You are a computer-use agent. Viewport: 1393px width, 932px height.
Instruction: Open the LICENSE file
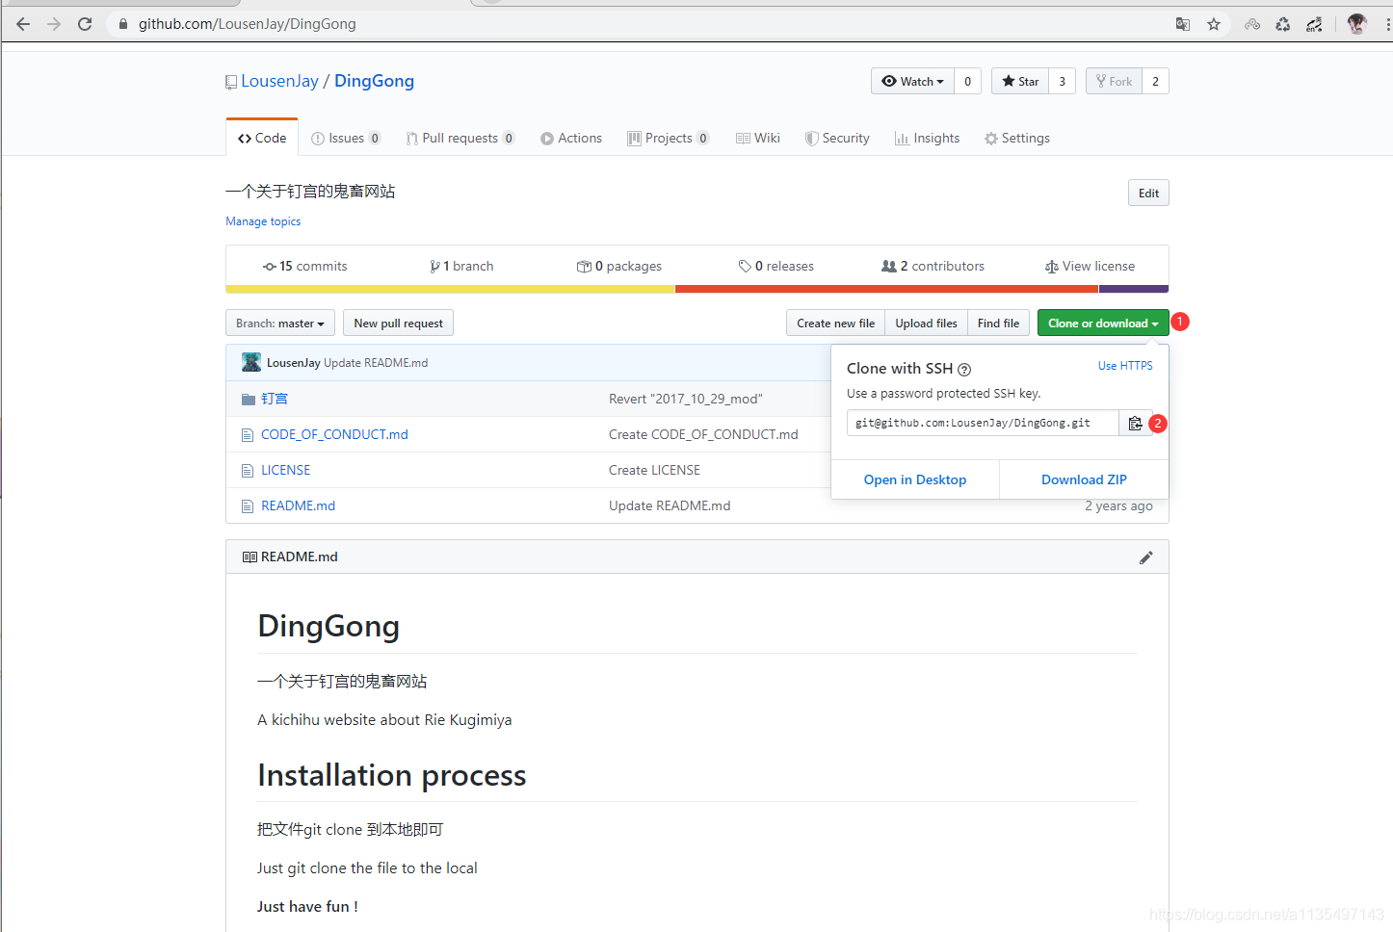(286, 470)
